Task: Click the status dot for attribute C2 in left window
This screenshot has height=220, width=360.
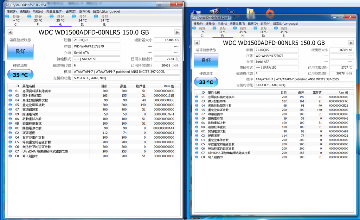Action: coord(10,133)
